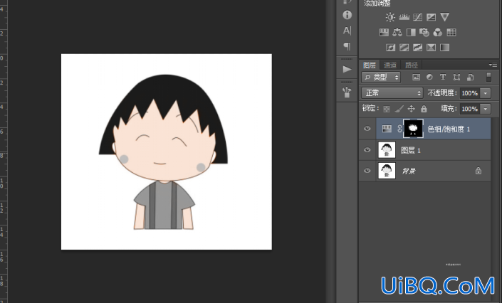Filter layers by shape layers
Viewport: 502px width, 303px height.
coord(456,77)
